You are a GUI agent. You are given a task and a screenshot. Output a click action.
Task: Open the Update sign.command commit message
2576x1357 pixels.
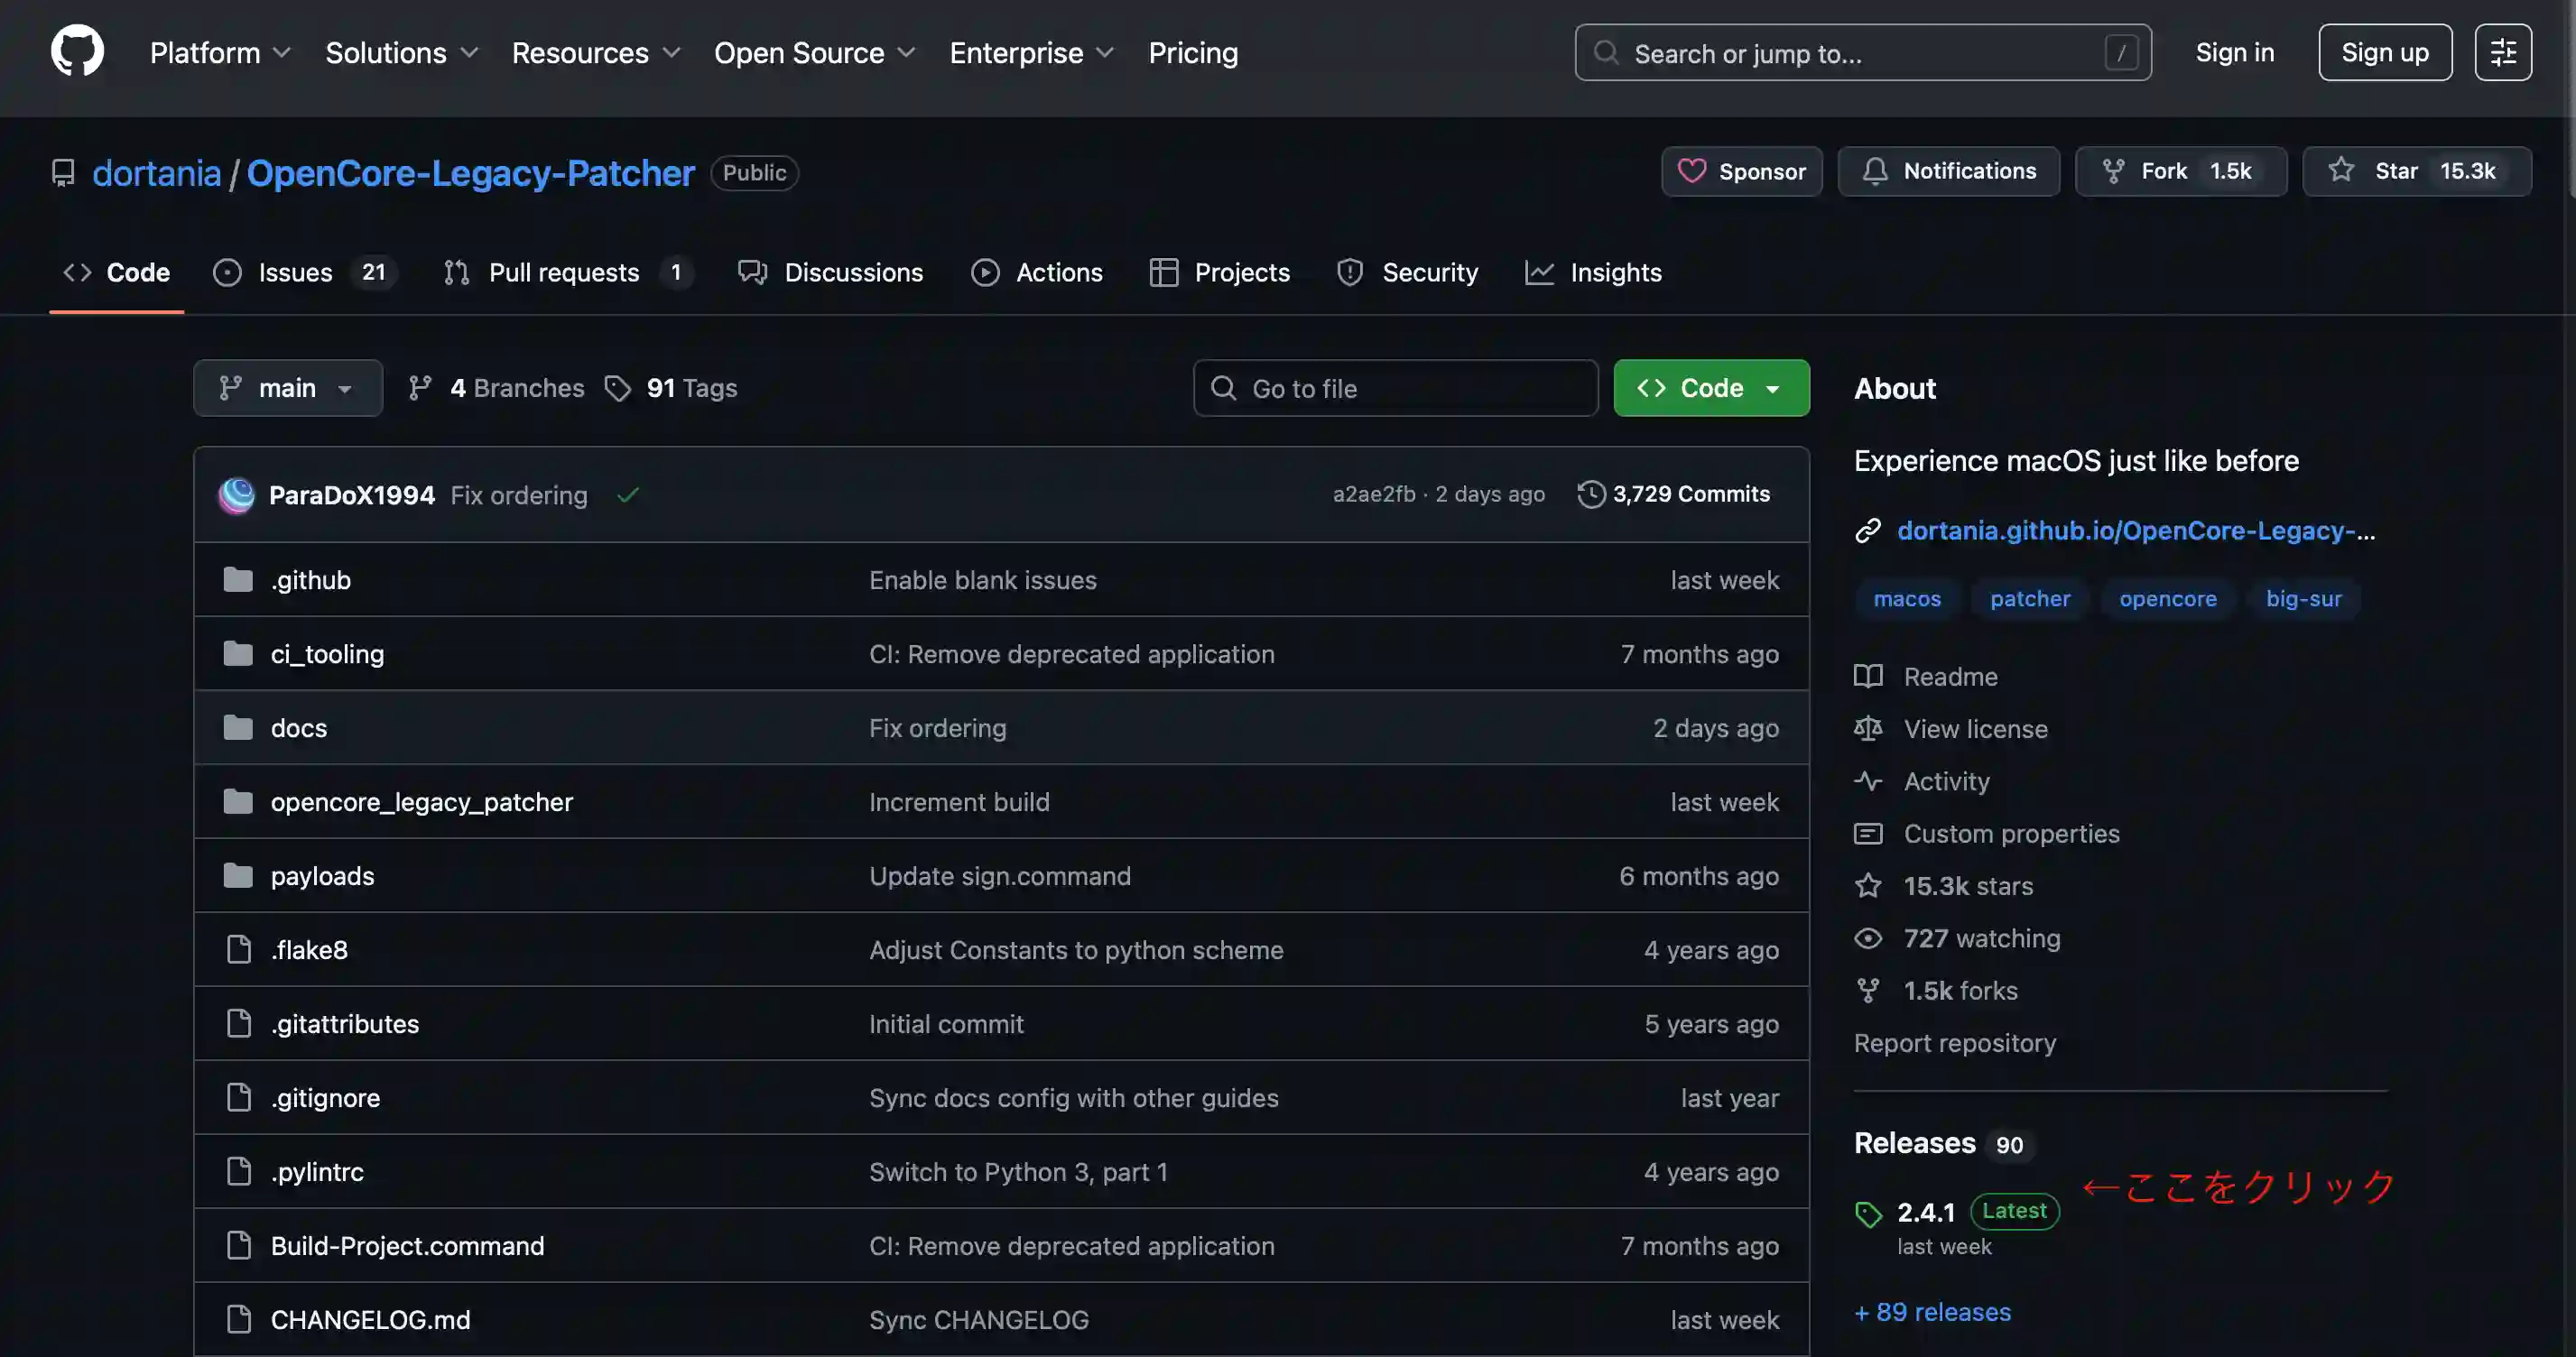(x=1000, y=876)
